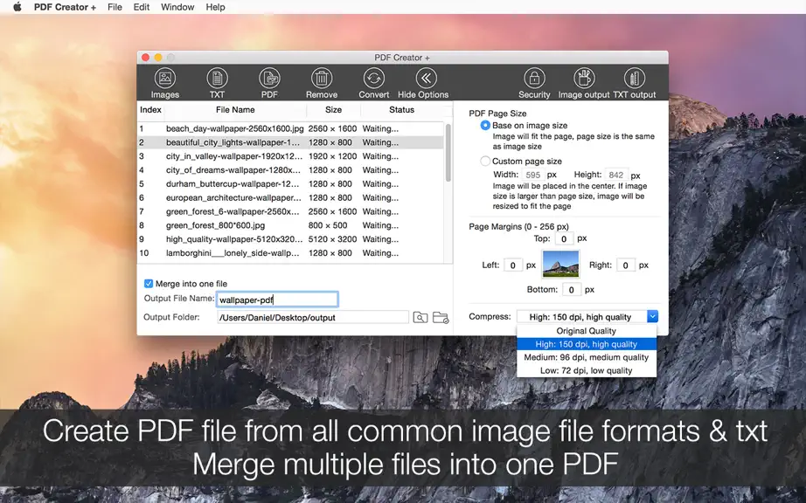Open the Window menu
Screen dimensions: 806x503
177,7
